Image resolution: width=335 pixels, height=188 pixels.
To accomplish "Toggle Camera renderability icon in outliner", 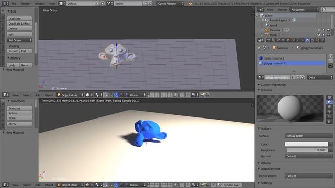I will [x=328, y=30].
